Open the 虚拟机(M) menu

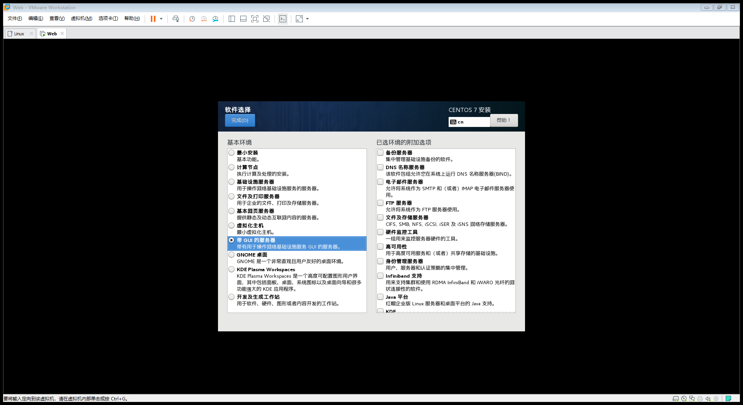click(x=81, y=18)
